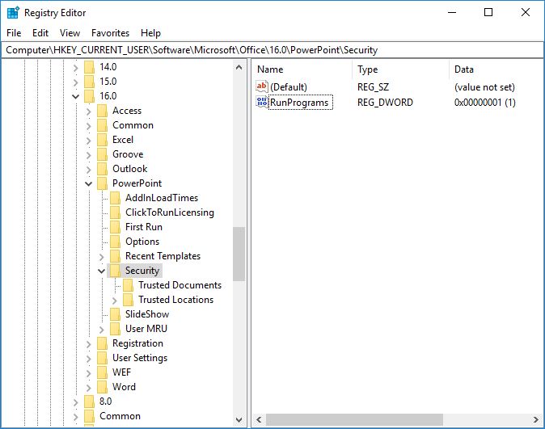Open the Favorites menu
This screenshot has height=429, width=545.
pos(110,33)
